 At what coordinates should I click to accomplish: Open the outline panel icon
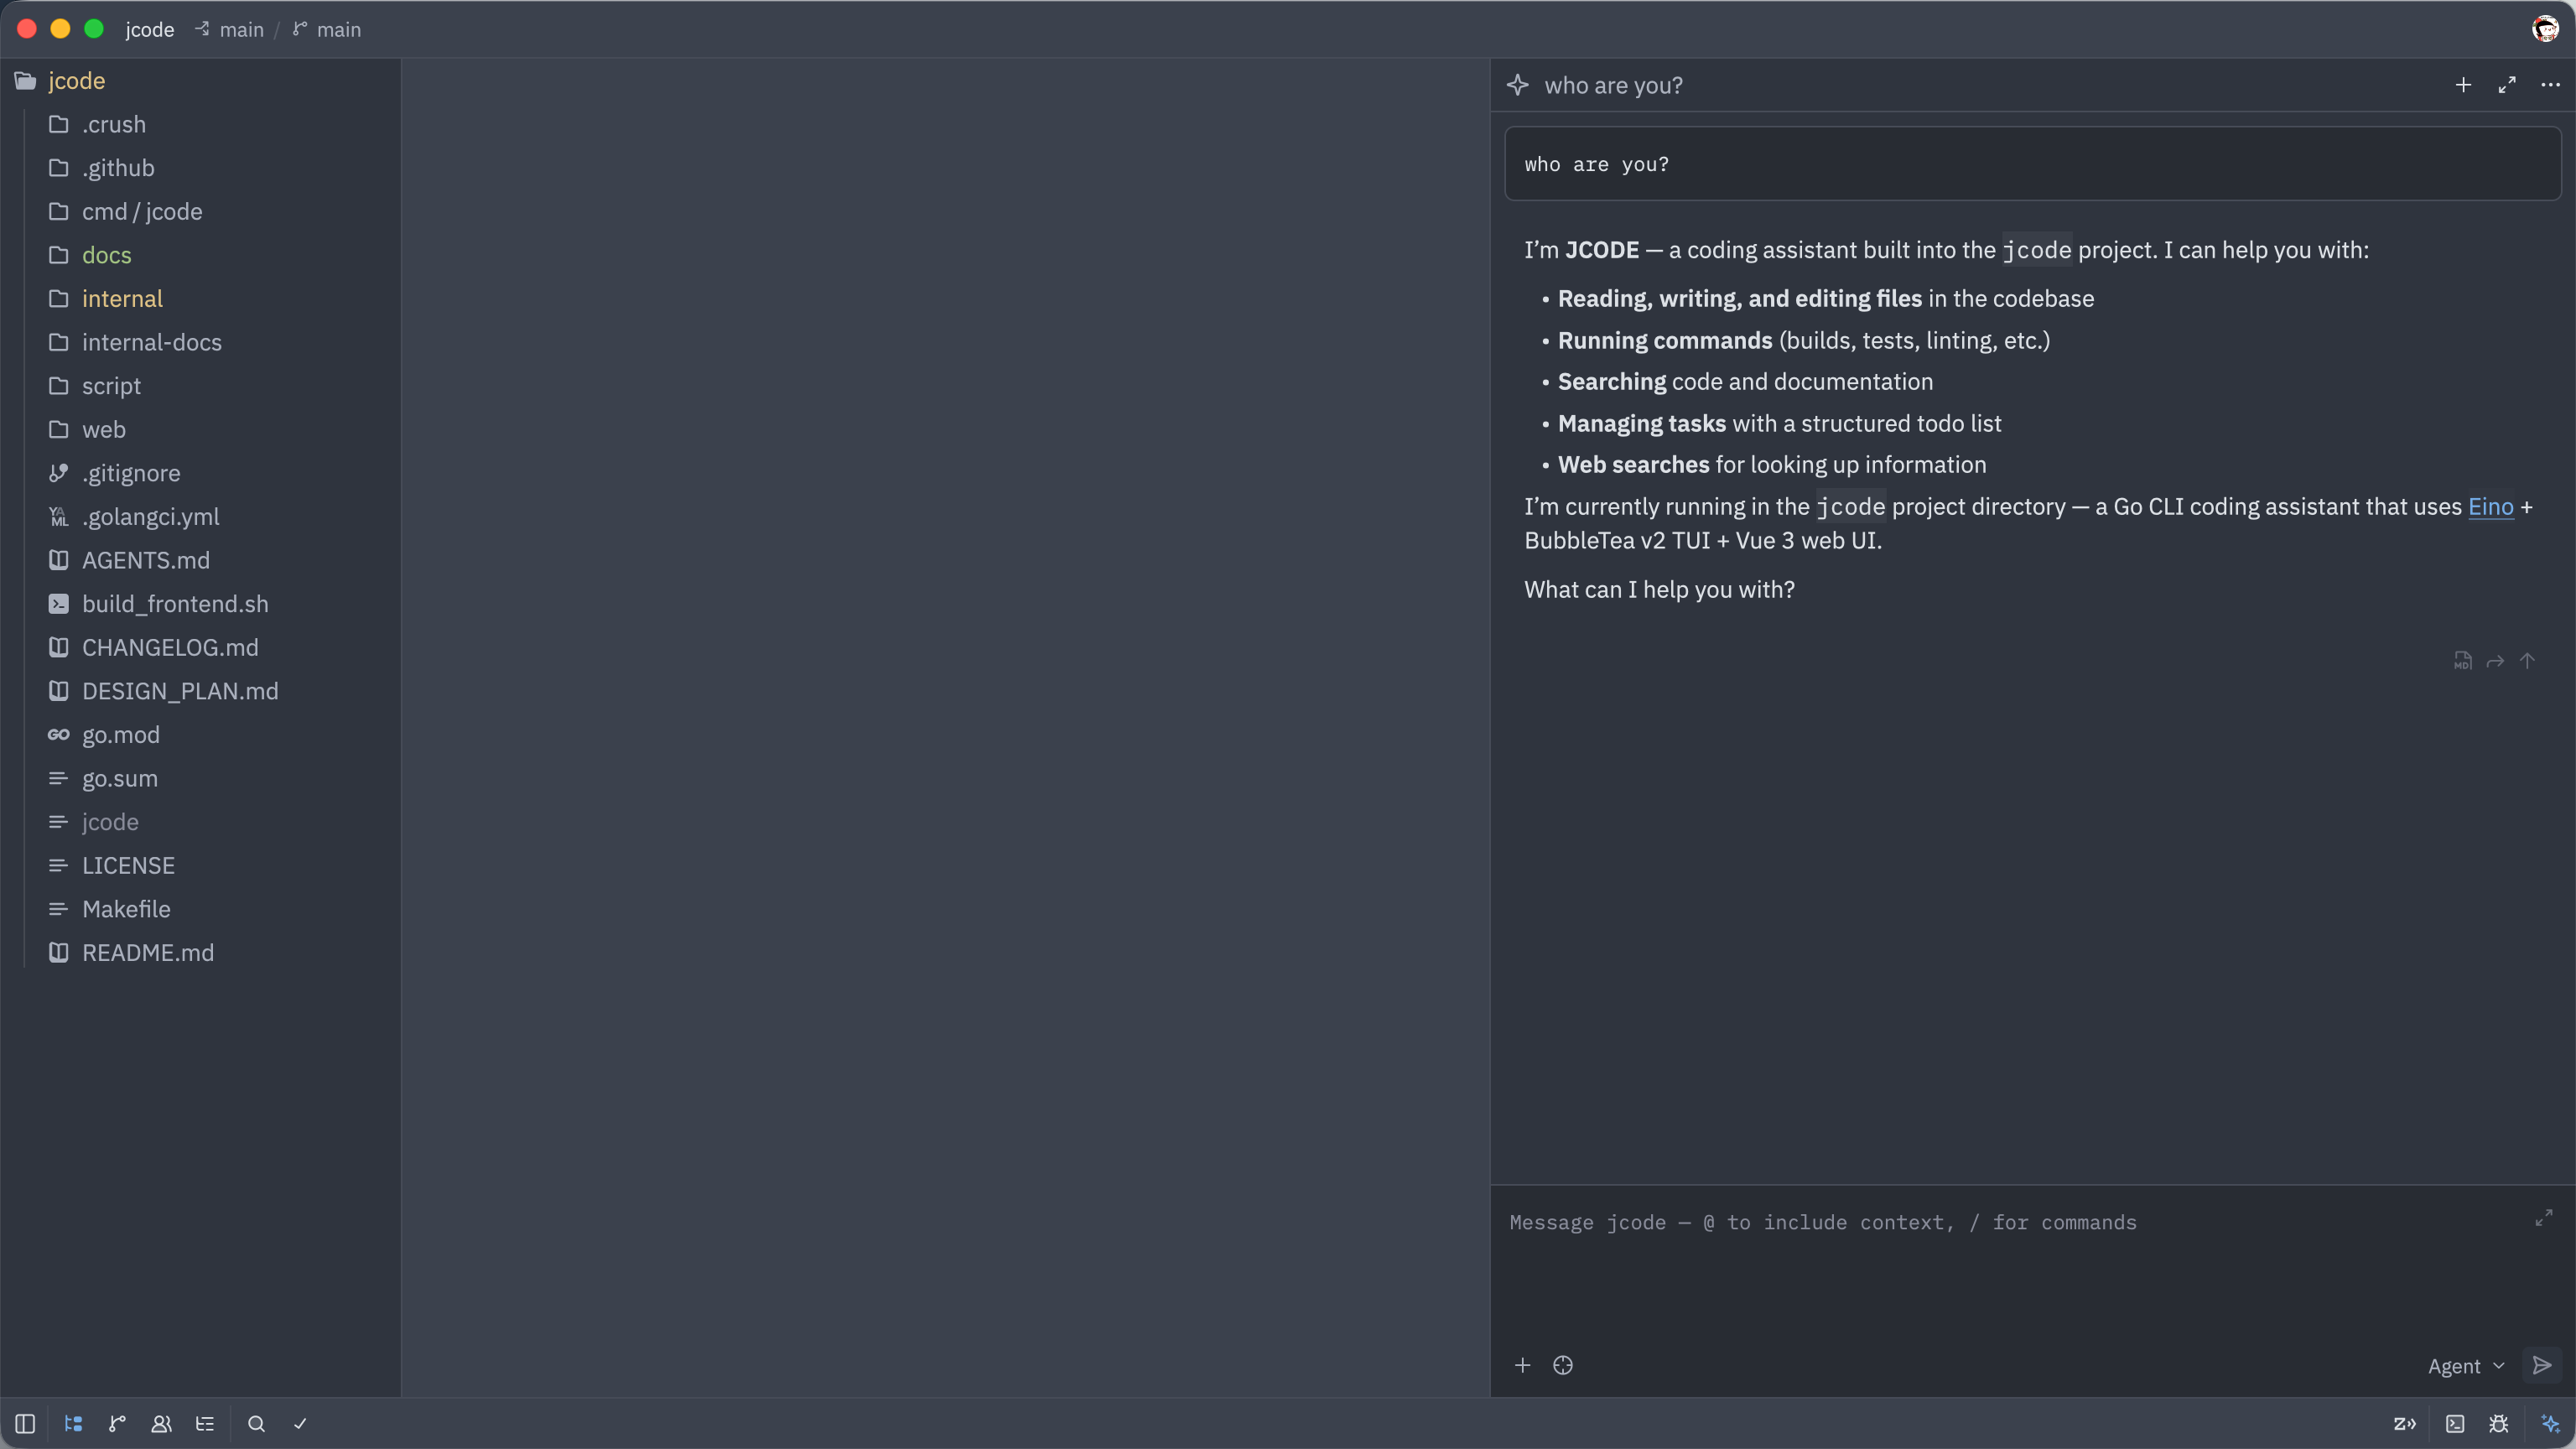point(205,1423)
